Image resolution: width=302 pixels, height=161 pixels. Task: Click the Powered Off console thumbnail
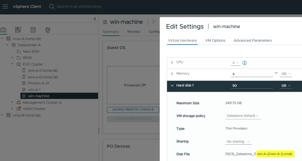pyautogui.click(x=134, y=85)
